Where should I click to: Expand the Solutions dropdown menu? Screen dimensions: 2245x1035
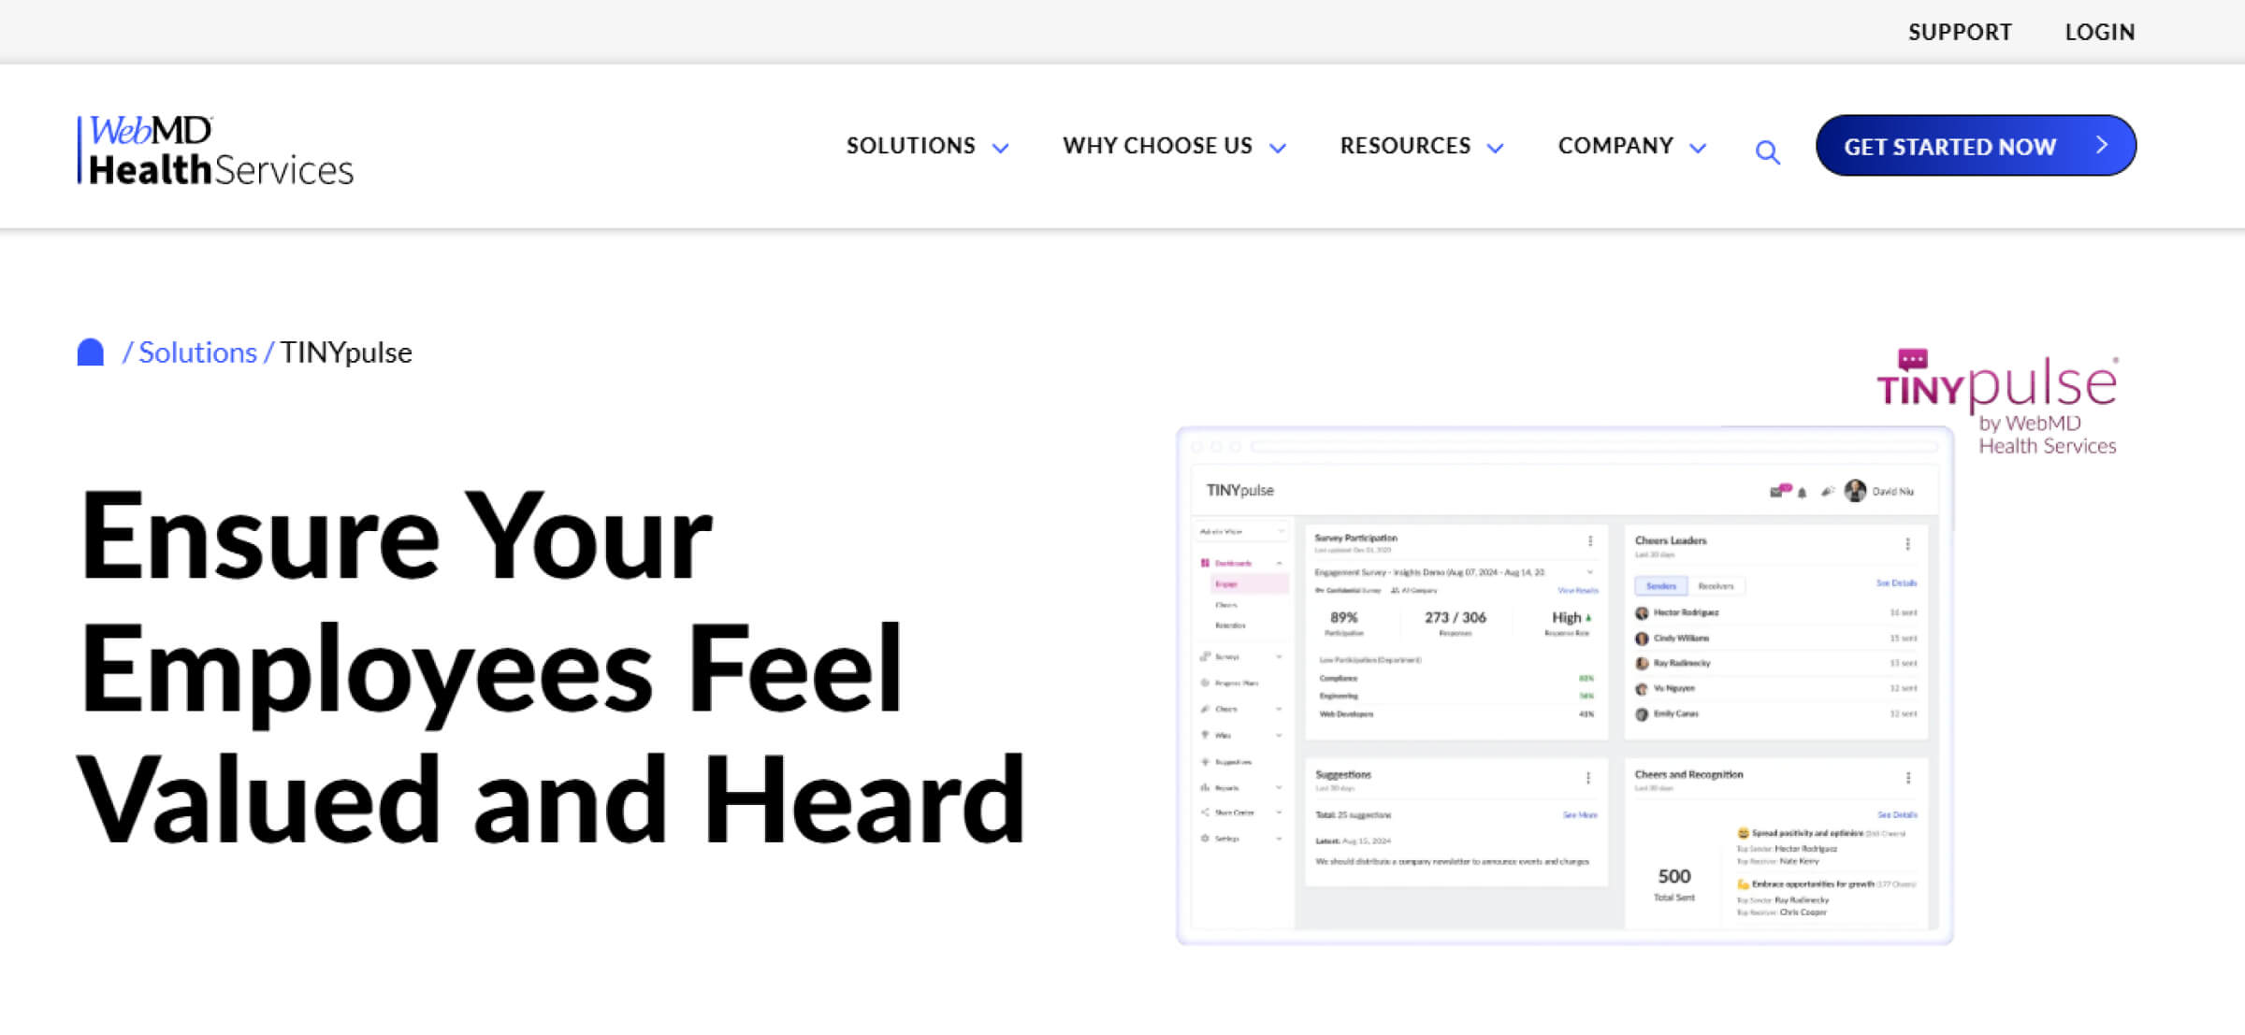click(x=926, y=147)
